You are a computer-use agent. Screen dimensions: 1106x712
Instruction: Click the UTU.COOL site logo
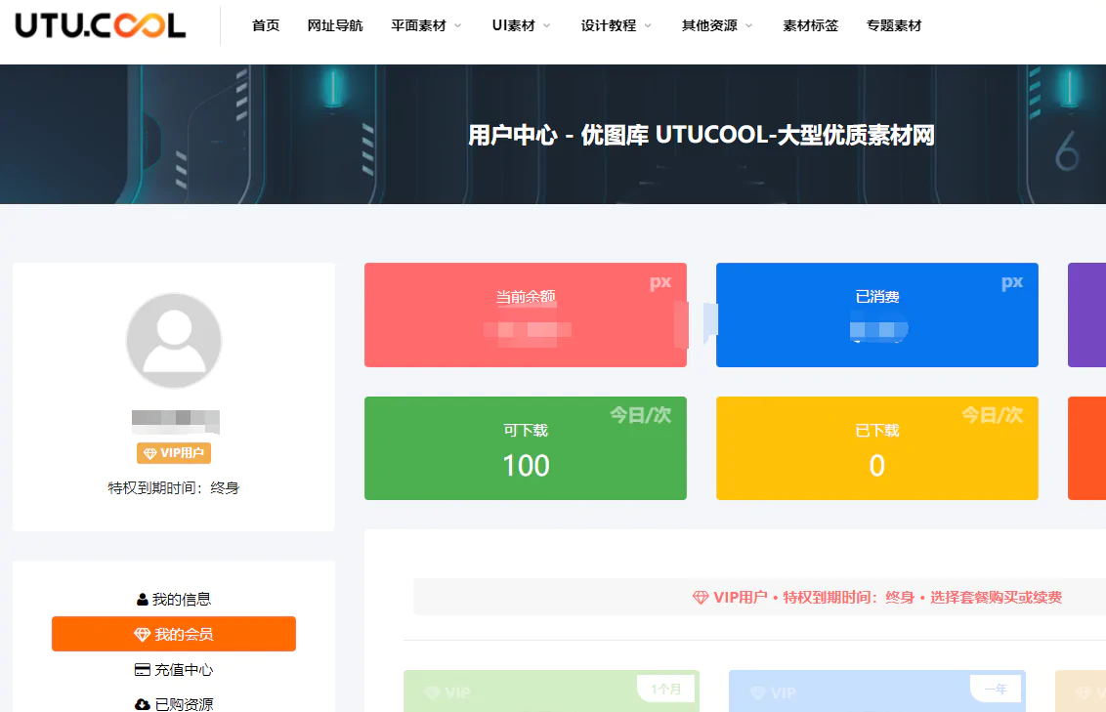point(101,25)
